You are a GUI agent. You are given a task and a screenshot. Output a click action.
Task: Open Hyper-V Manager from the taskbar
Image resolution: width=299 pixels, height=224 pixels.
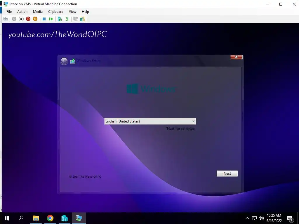(x=65, y=218)
